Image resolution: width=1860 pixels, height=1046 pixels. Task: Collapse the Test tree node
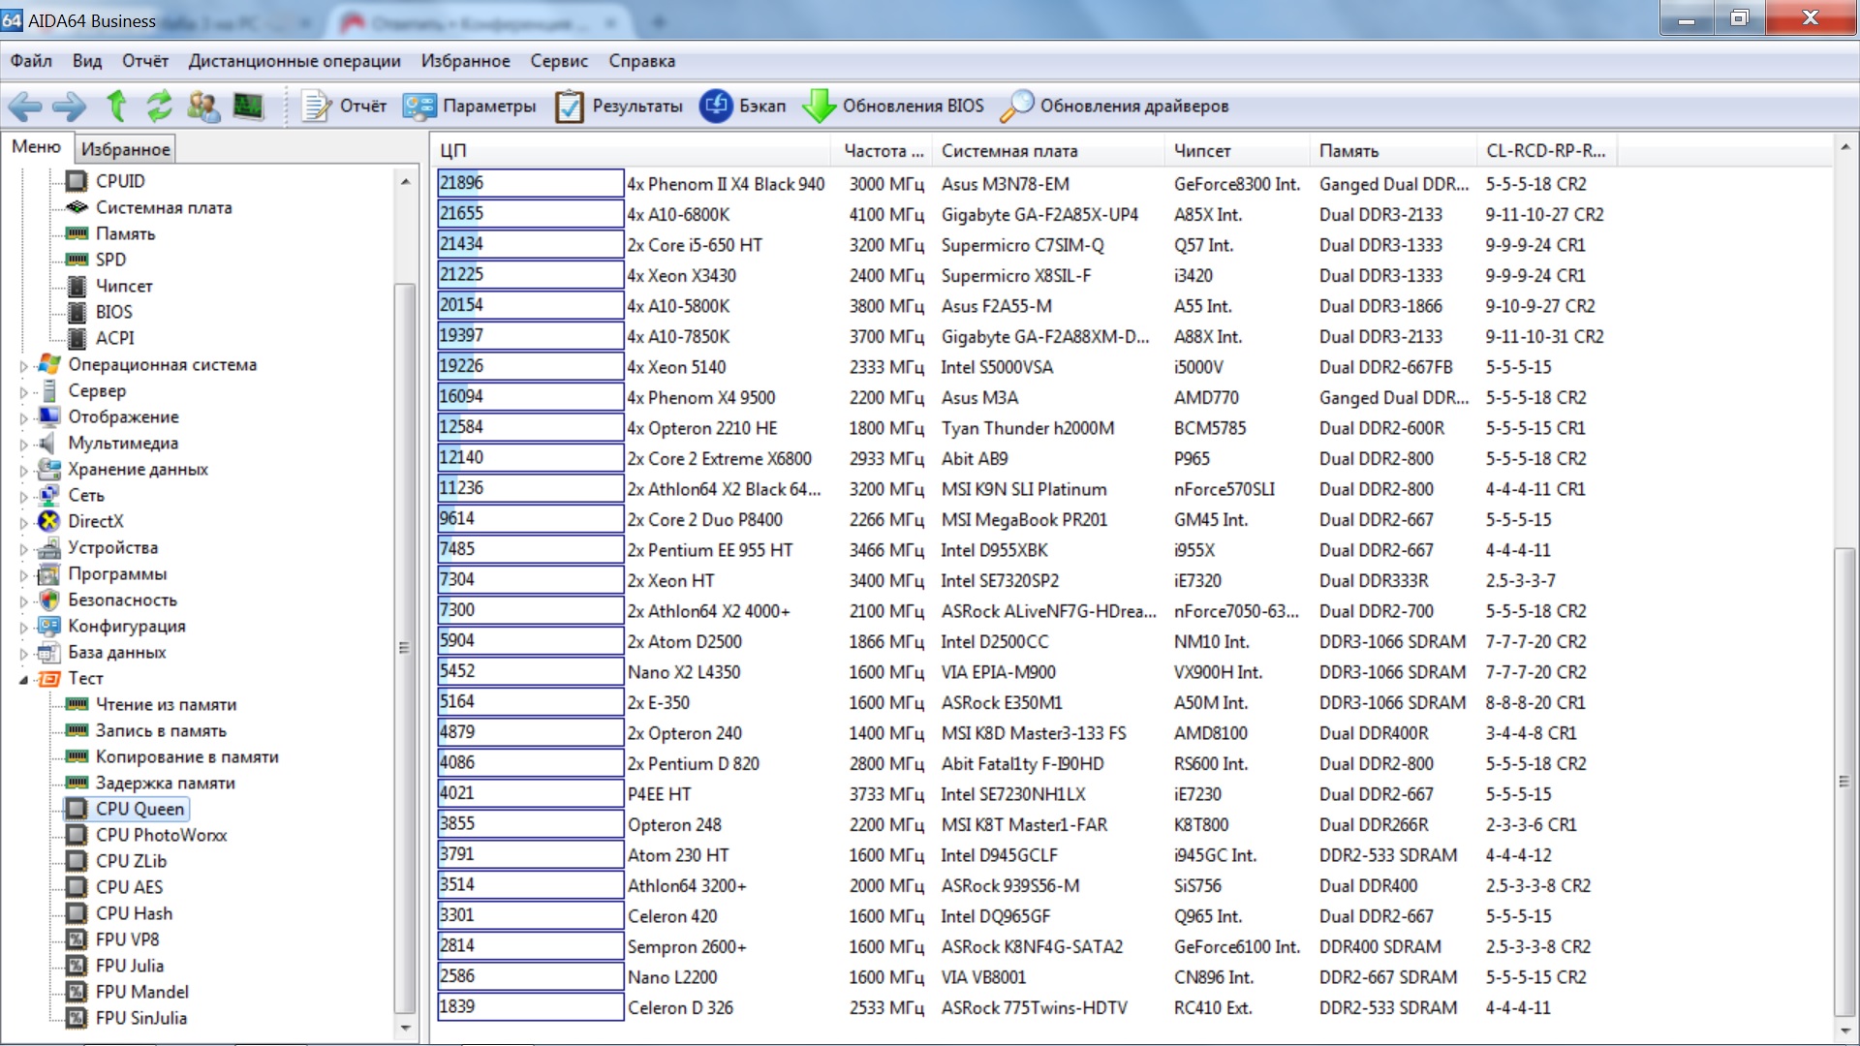(x=24, y=680)
